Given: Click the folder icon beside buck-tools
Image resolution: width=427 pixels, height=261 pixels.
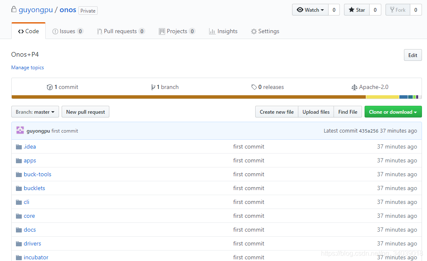Looking at the screenshot, I should (19, 175).
